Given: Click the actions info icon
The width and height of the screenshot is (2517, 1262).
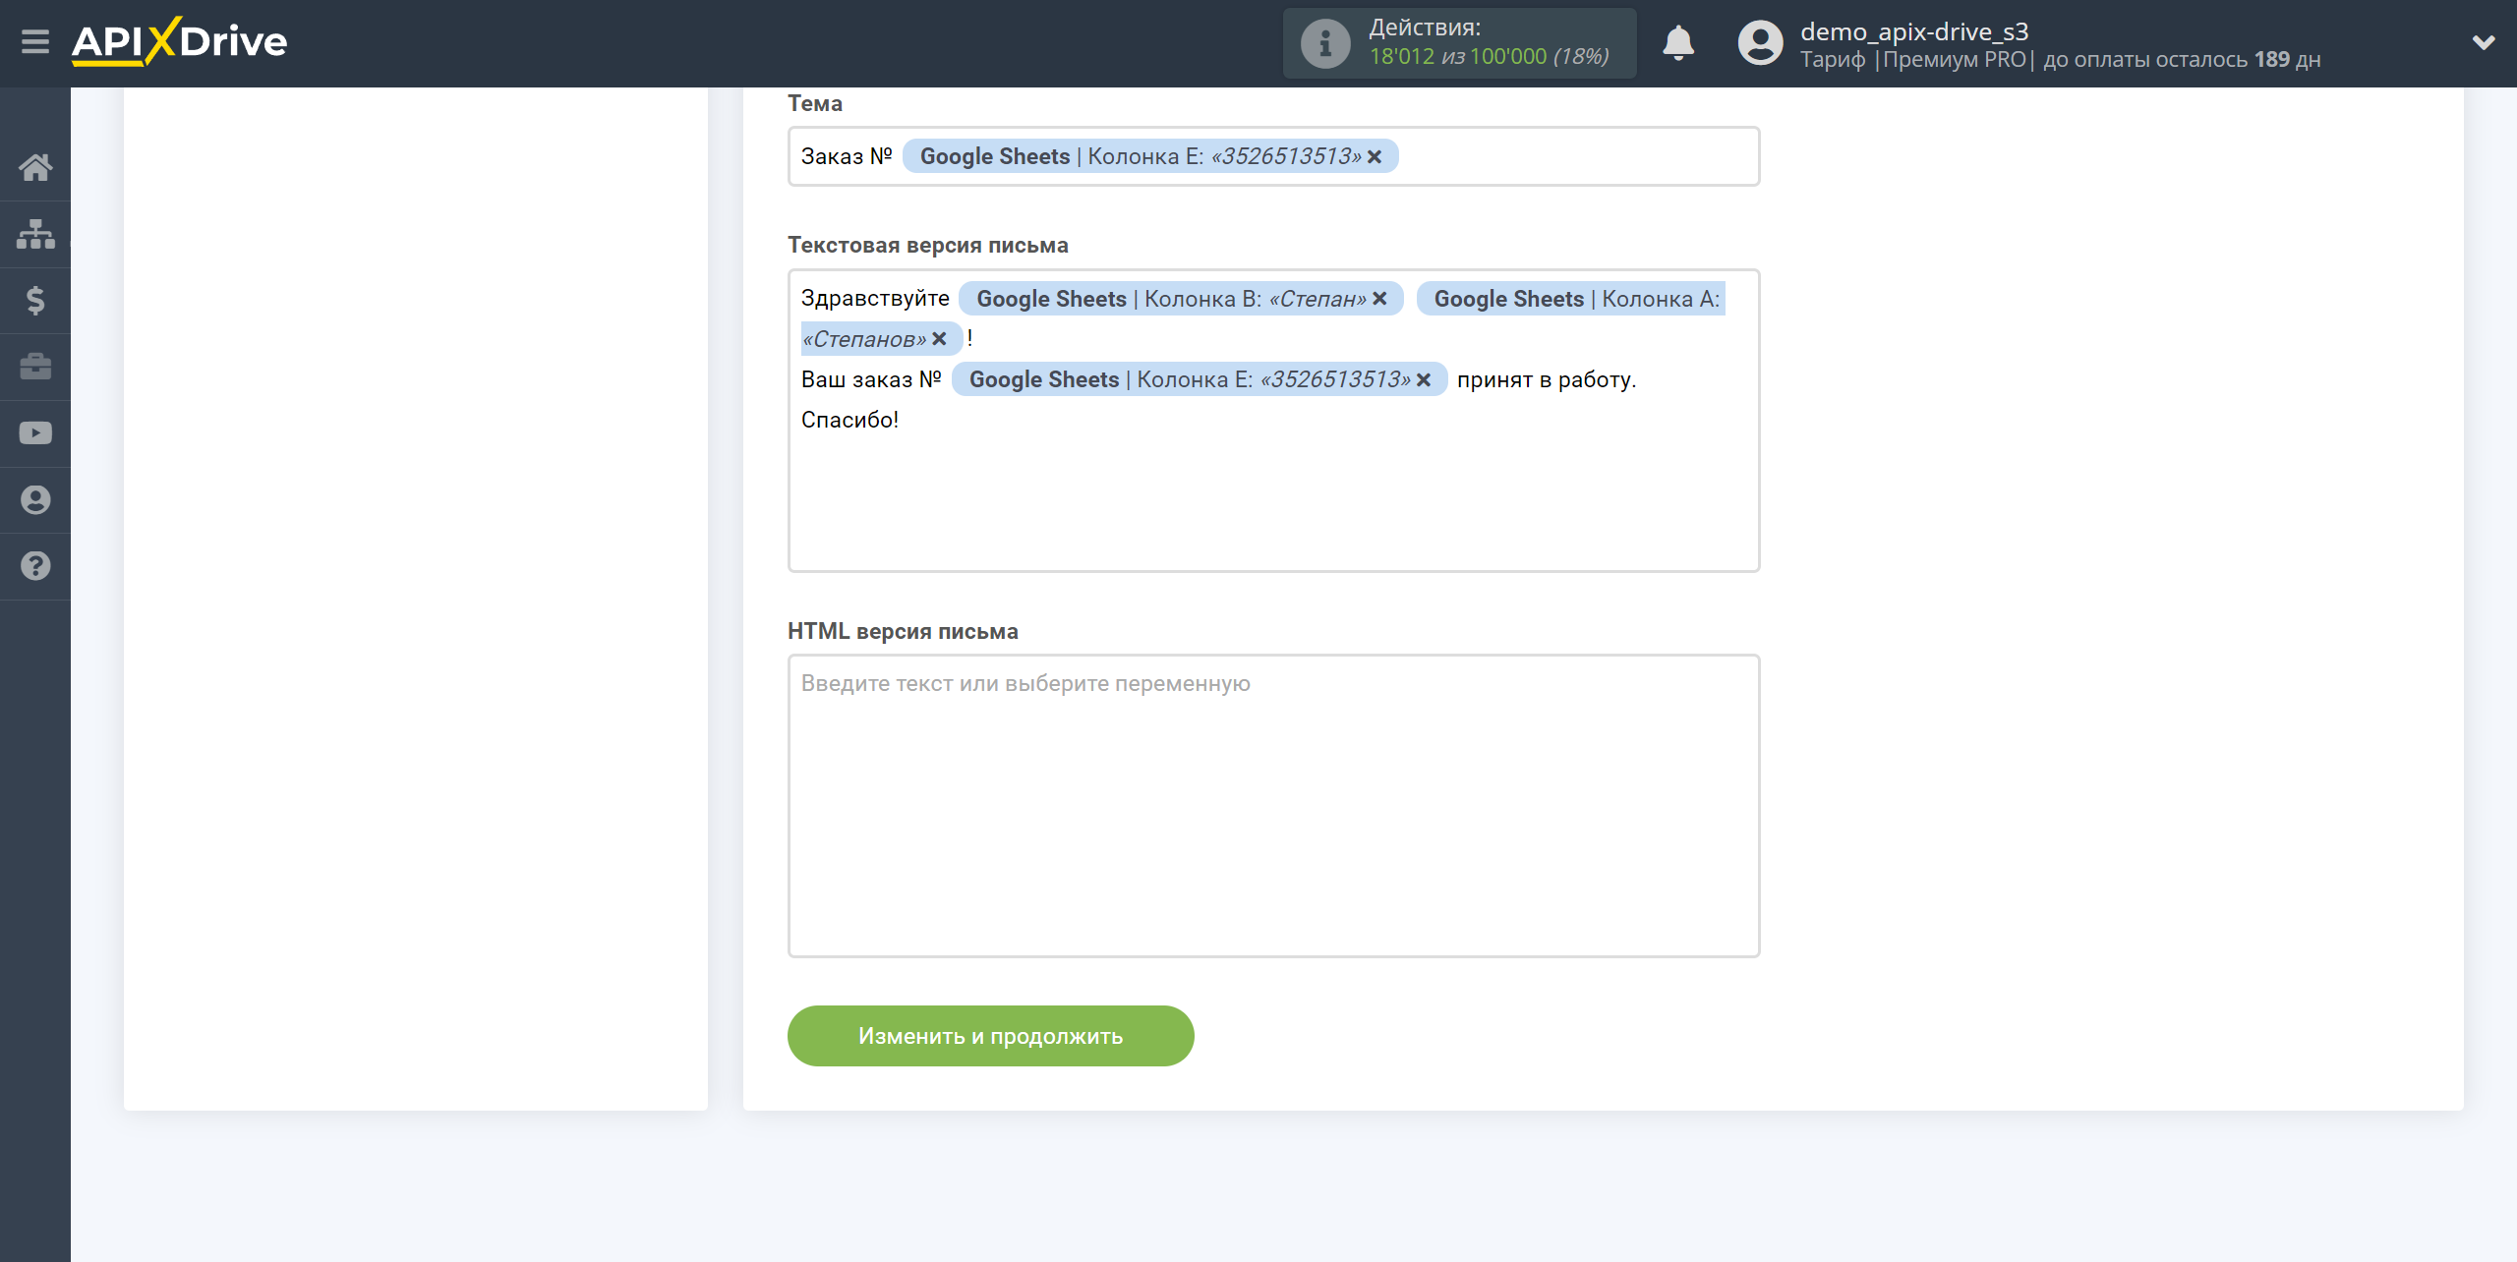Looking at the screenshot, I should (x=1325, y=43).
